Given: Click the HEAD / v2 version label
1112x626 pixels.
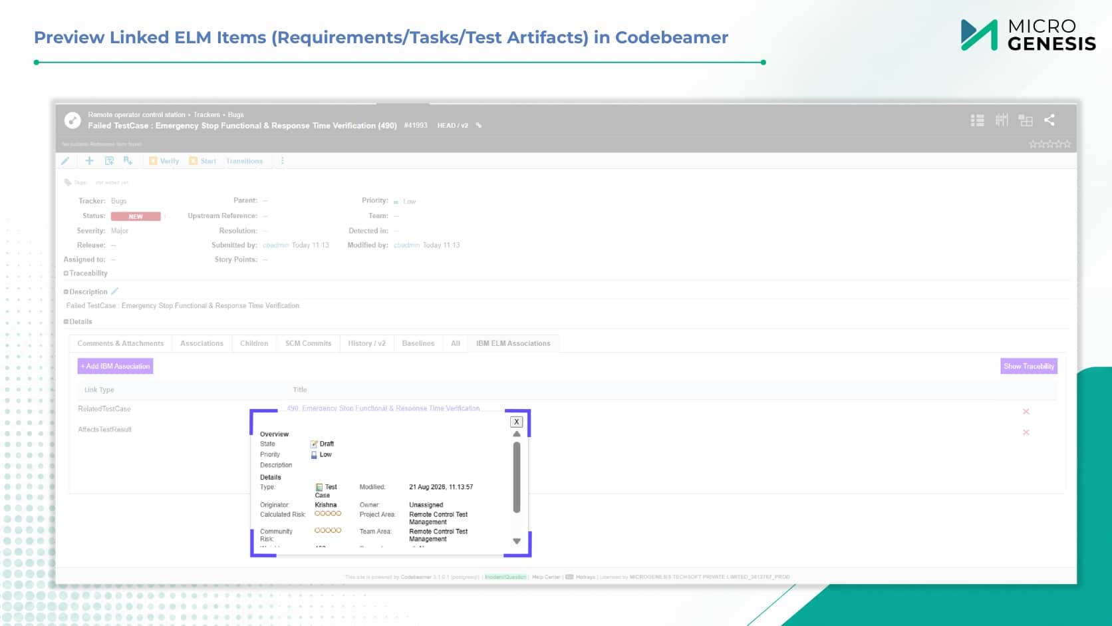Looking at the screenshot, I should coord(453,126).
